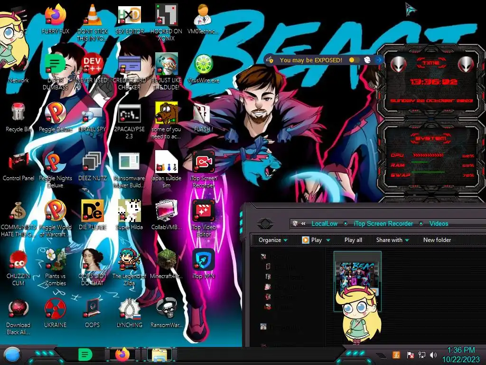Click Play all in Explorer toolbar
The width and height of the screenshot is (486, 365).
point(353,240)
